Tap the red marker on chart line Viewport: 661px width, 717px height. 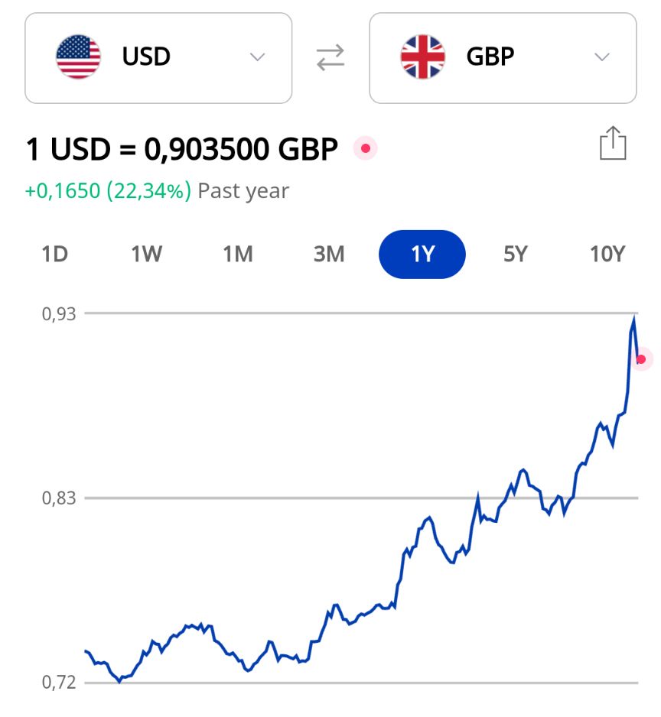click(641, 358)
